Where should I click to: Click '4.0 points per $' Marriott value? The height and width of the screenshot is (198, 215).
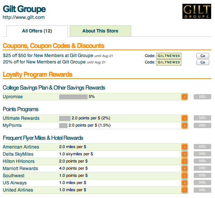pyautogui.click(x=73, y=168)
